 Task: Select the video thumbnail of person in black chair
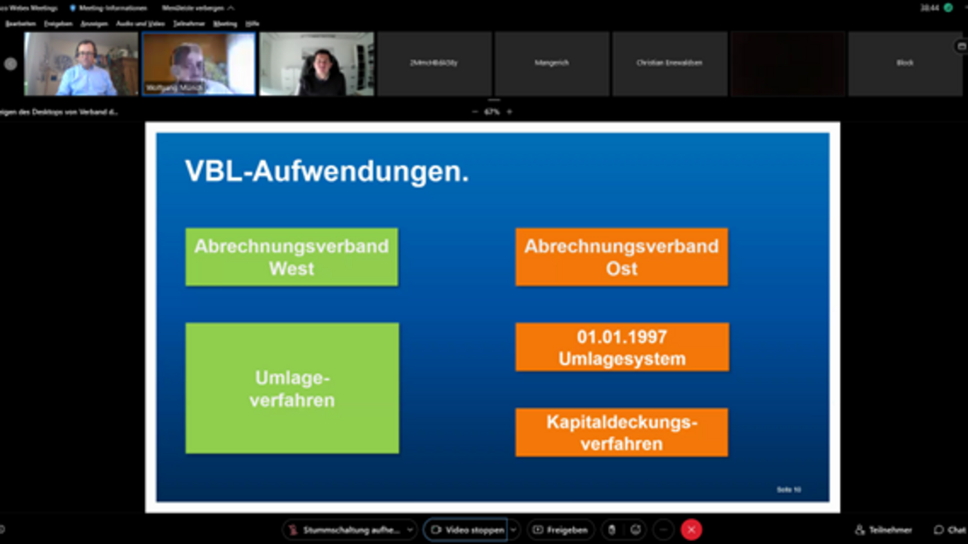tap(317, 64)
